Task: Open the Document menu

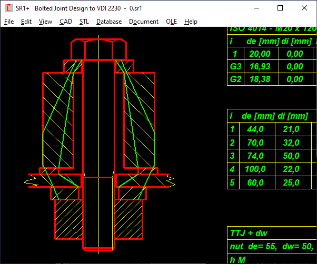Action: point(144,22)
